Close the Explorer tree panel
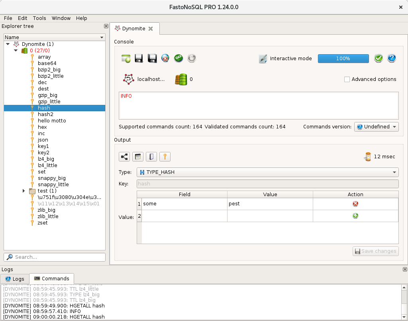Screen dimensions: 408x321 coord(106,26)
